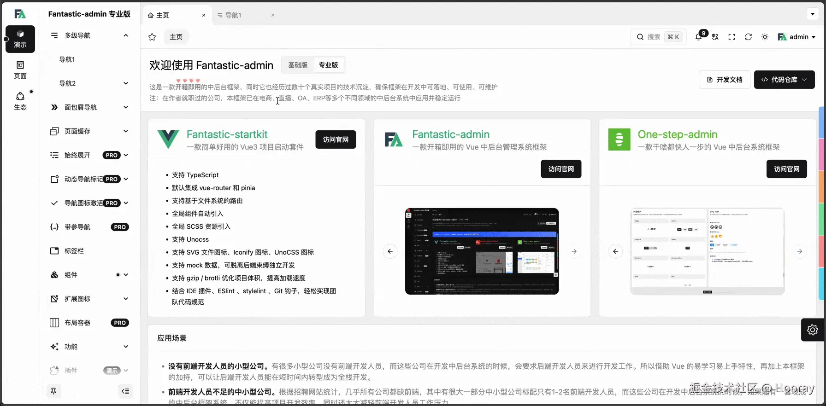Click the language translate icon
826x406 pixels.
pyautogui.click(x=715, y=37)
